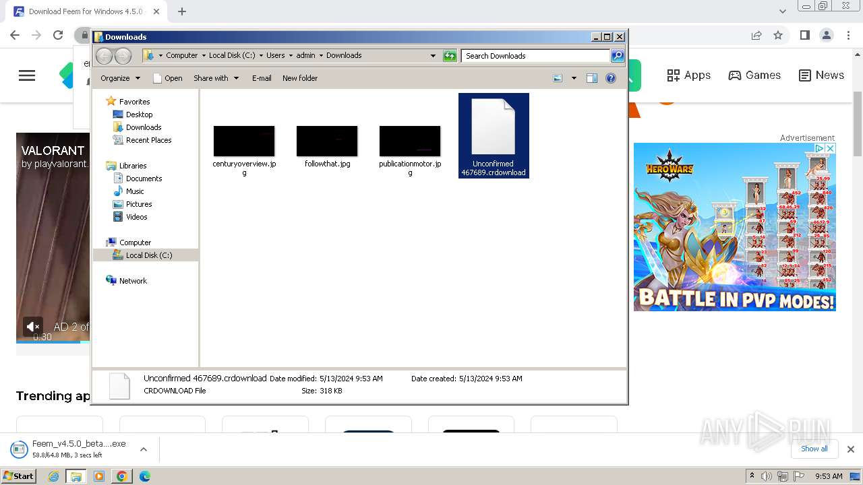The image size is (863, 485).
Task: Select Computer in navigation pane
Action: point(135,243)
